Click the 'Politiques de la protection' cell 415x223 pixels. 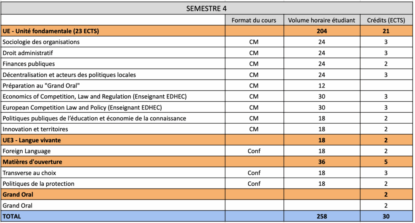pos(39,184)
